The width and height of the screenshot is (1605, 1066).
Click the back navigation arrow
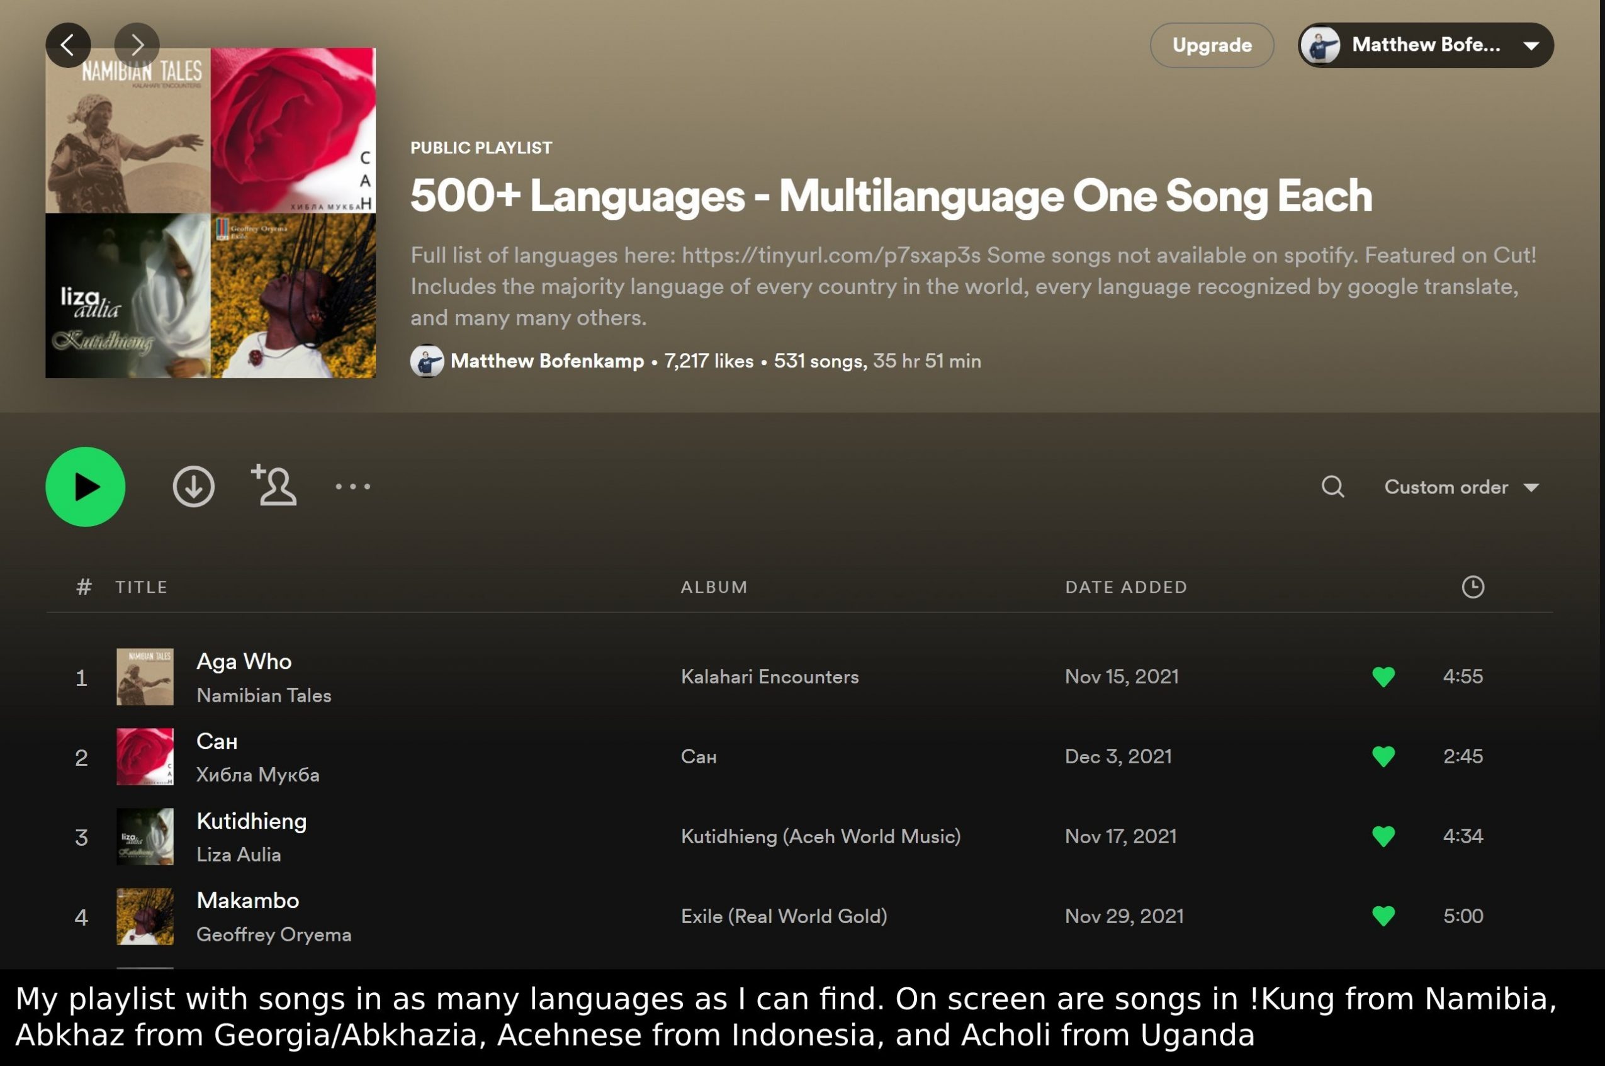(x=68, y=45)
